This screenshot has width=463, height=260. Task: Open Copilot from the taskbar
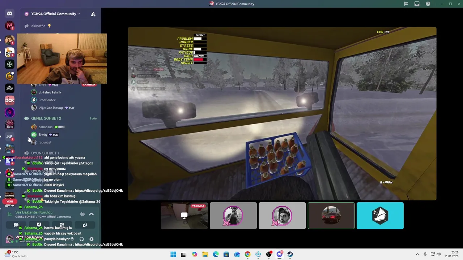click(x=195, y=254)
